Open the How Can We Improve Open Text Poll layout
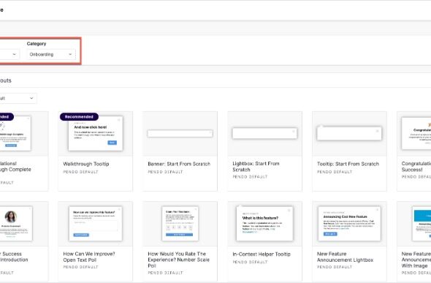The image size is (431, 283). [x=96, y=241]
